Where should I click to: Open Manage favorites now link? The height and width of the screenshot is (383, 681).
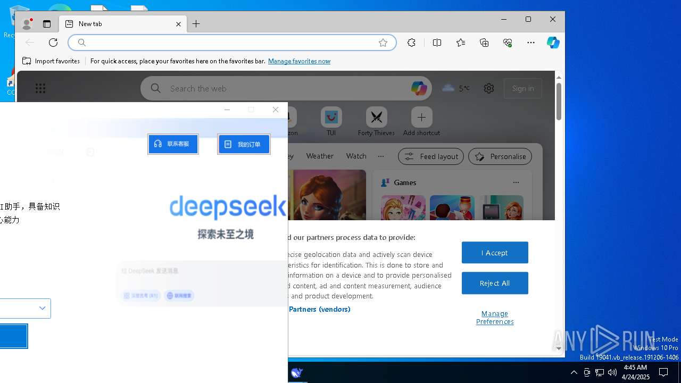(x=299, y=61)
